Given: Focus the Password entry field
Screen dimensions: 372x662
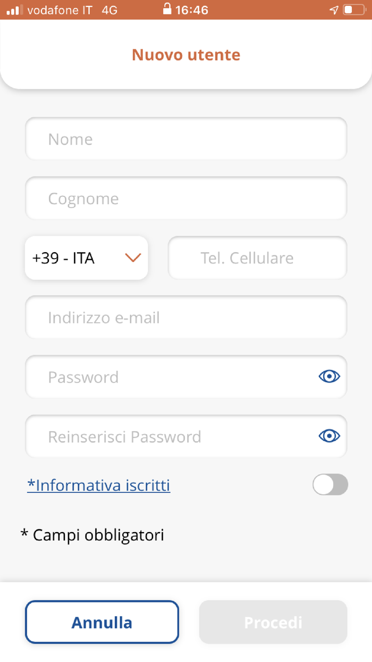Looking at the screenshot, I should pyautogui.click(x=170, y=377).
